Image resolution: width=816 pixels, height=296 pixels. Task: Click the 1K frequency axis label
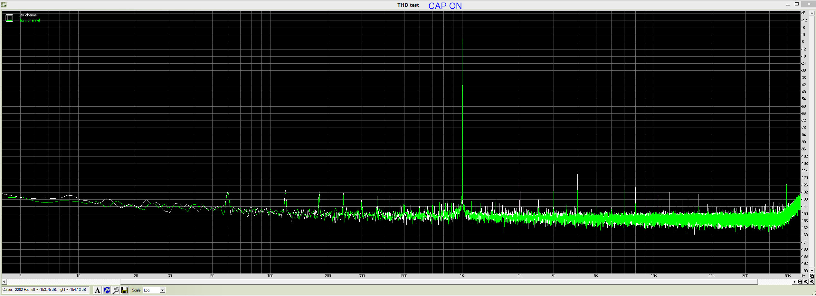[462, 276]
